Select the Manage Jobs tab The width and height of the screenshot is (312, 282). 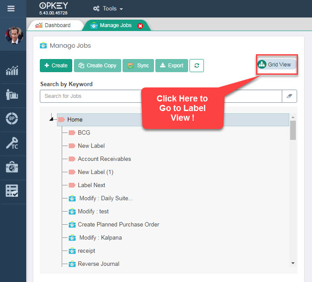coord(116,25)
